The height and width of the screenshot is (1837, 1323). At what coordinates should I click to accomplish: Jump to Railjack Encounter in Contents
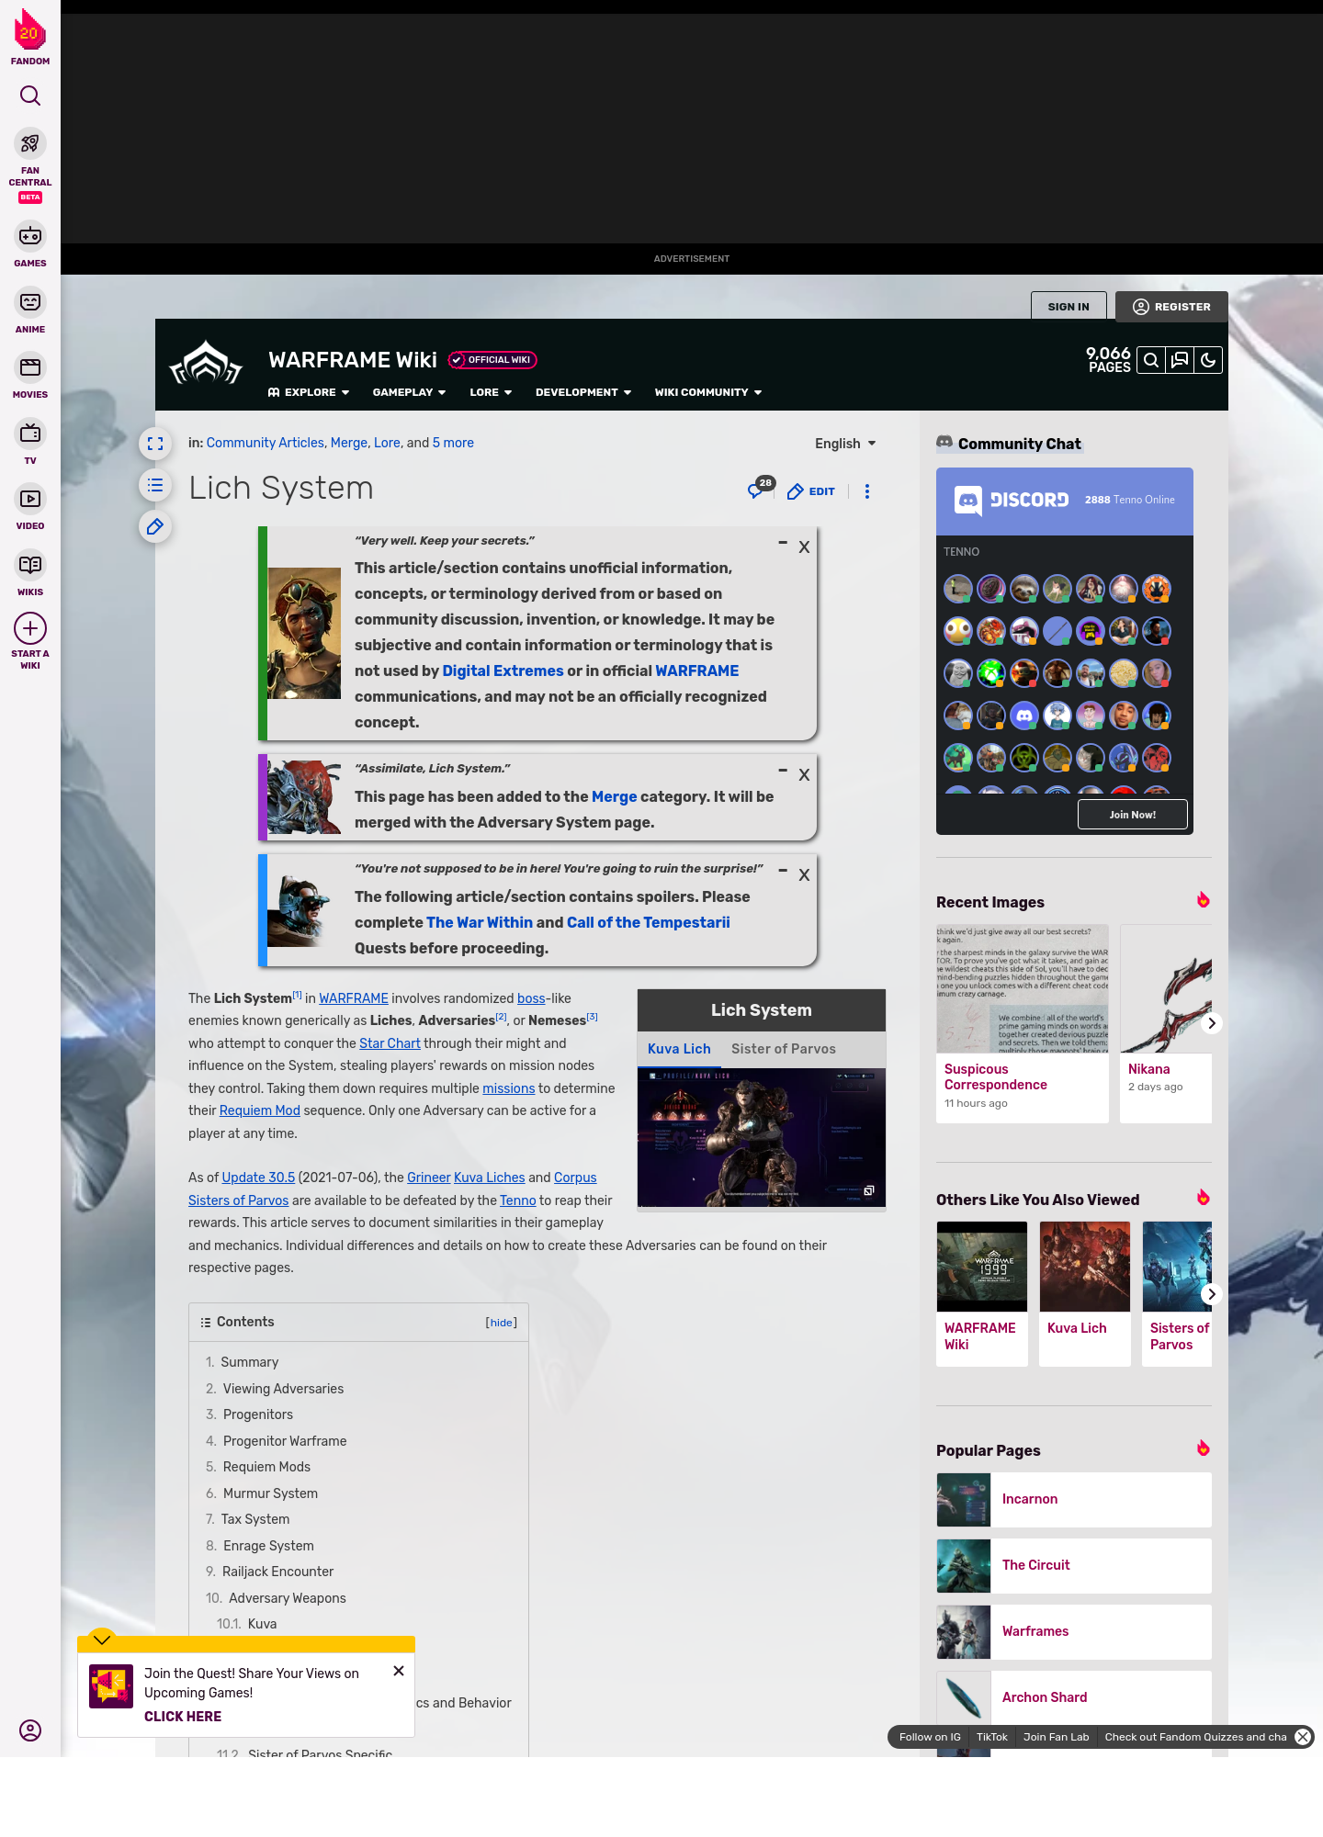(x=277, y=1572)
